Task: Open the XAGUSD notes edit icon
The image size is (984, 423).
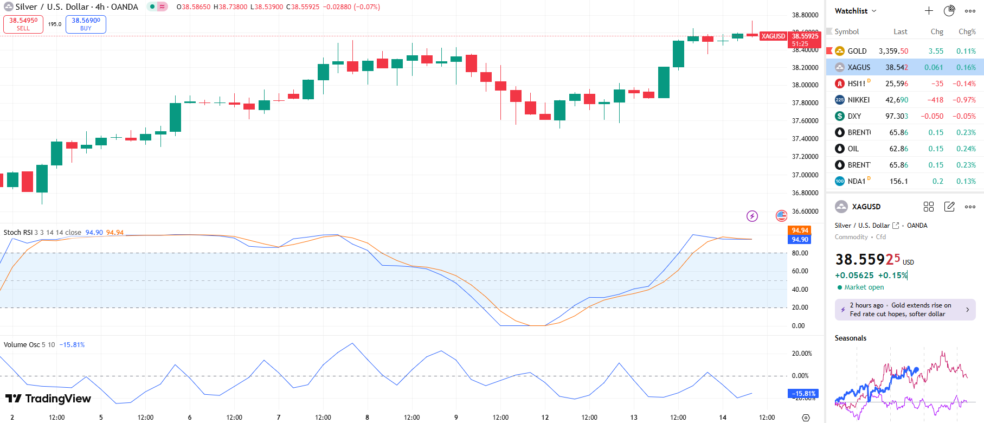Action: (949, 207)
